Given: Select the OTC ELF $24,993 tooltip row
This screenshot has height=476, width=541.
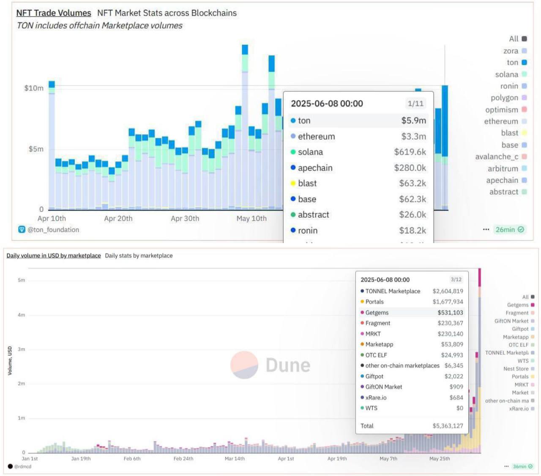Looking at the screenshot, I should [412, 355].
